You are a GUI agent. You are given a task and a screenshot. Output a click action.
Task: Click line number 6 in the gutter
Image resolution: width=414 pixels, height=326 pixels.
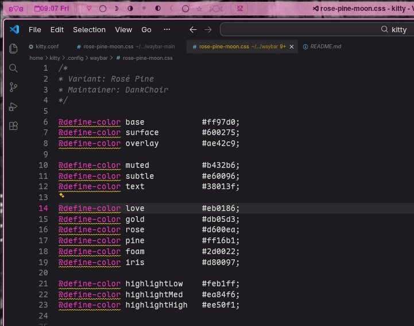pos(46,122)
